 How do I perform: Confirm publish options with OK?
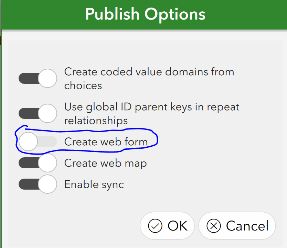[x=167, y=226]
